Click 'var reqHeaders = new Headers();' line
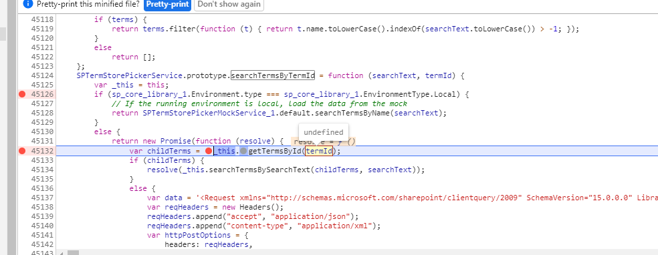The height and width of the screenshot is (255, 658). point(215,207)
